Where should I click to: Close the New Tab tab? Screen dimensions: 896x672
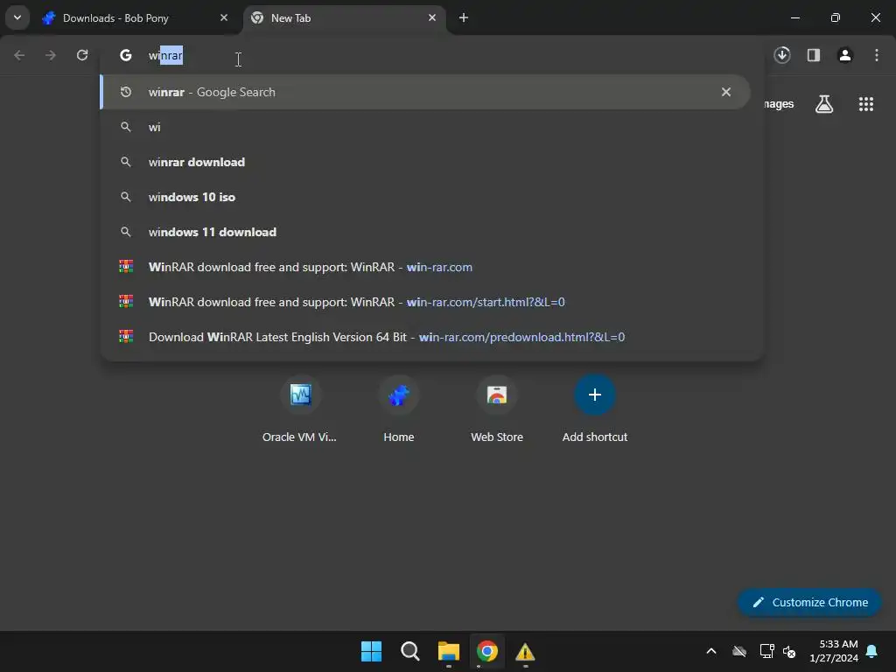coord(432,17)
